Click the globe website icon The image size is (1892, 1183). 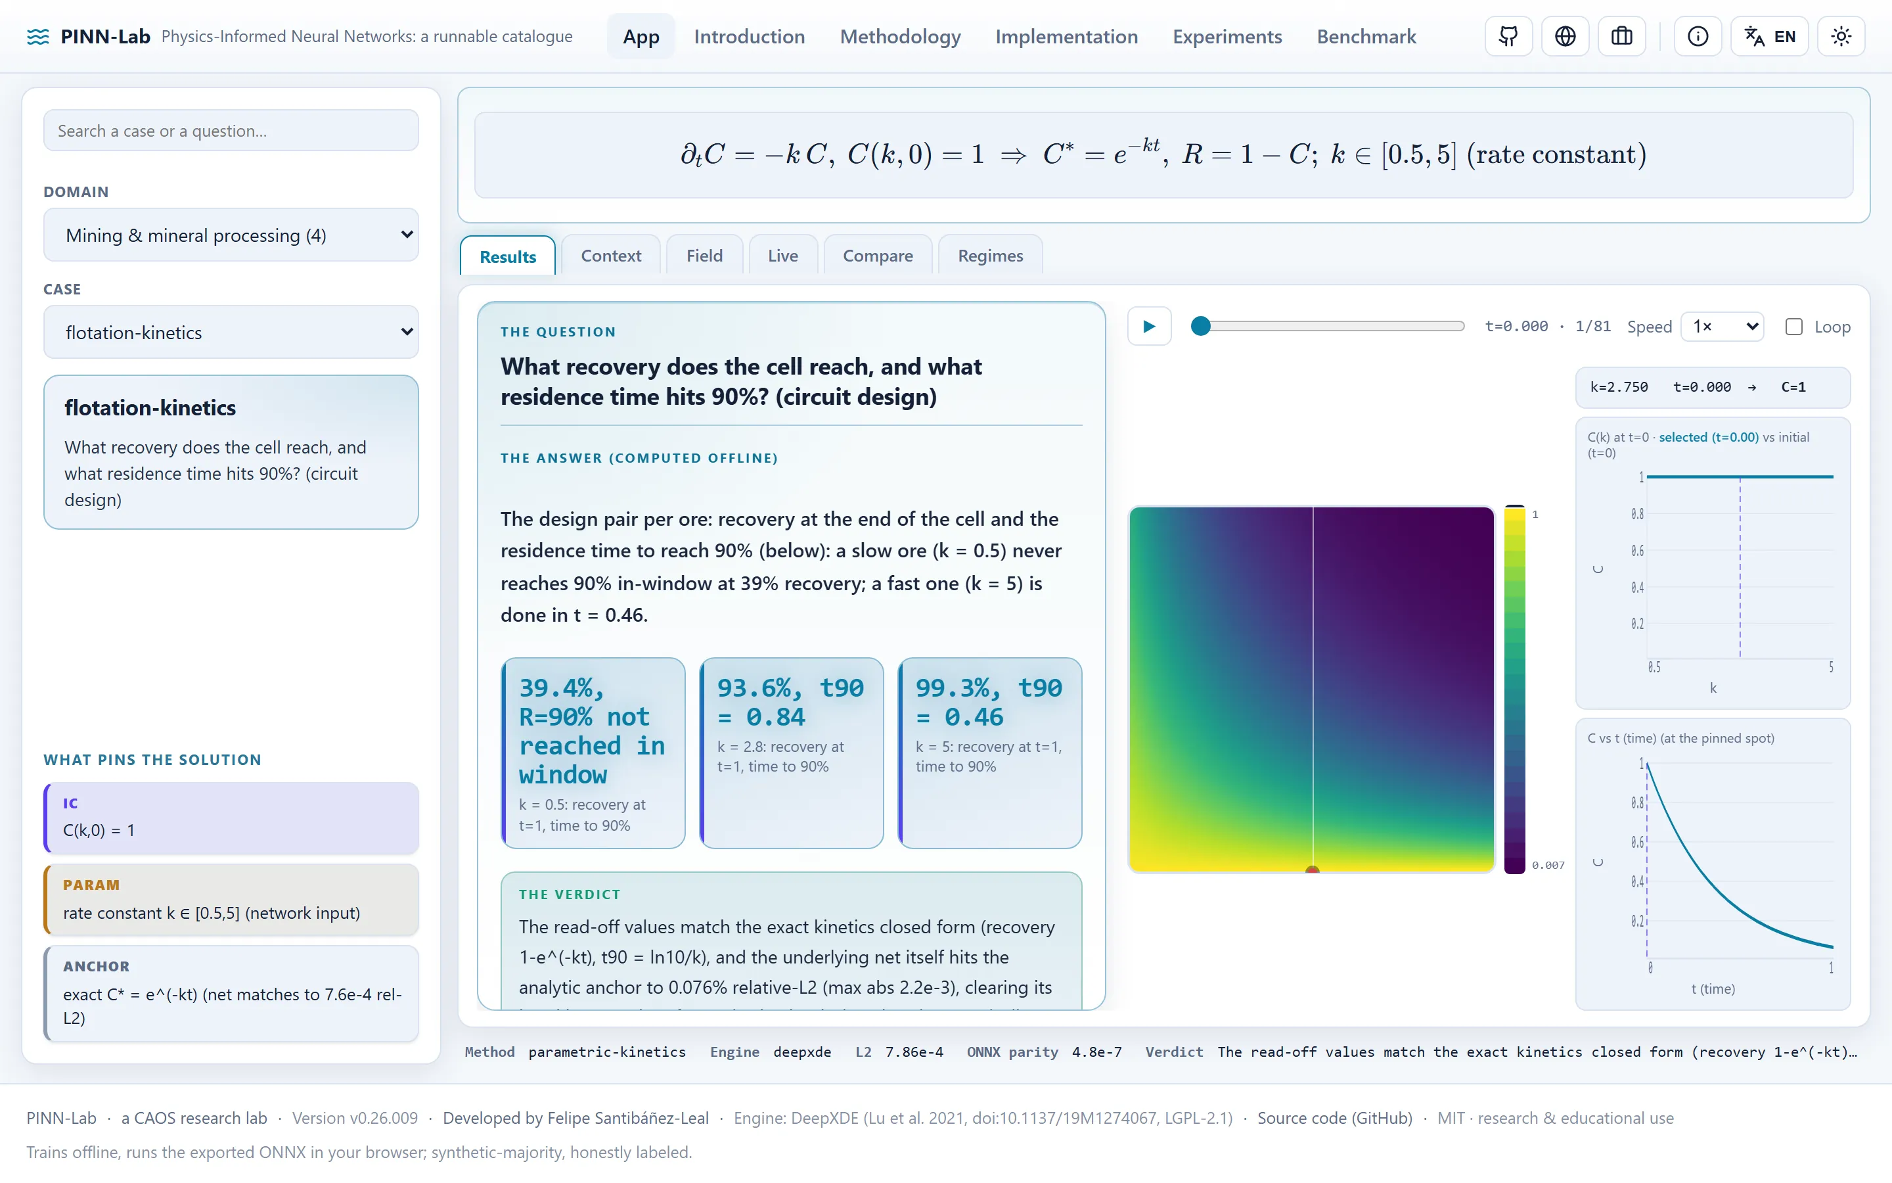pos(1565,36)
